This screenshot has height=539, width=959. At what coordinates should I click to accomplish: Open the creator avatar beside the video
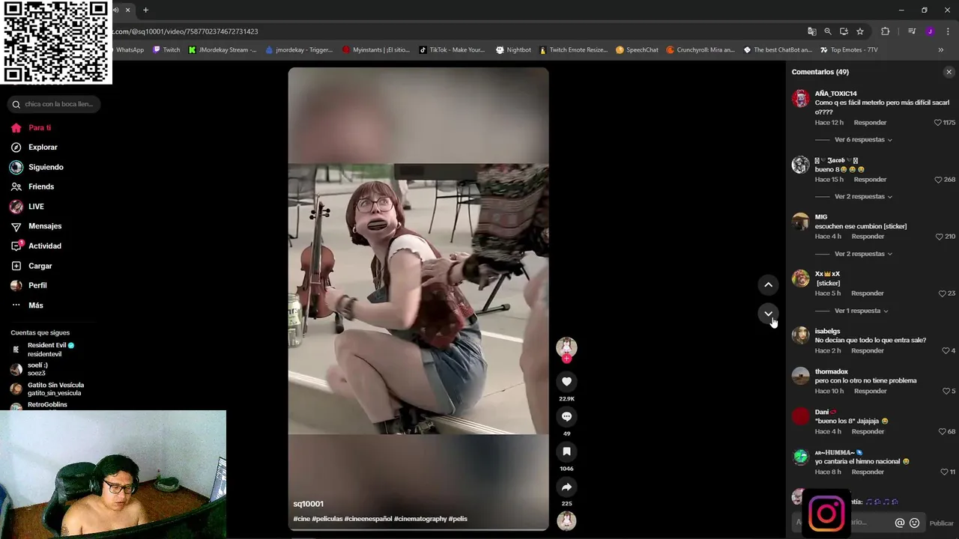[566, 347]
